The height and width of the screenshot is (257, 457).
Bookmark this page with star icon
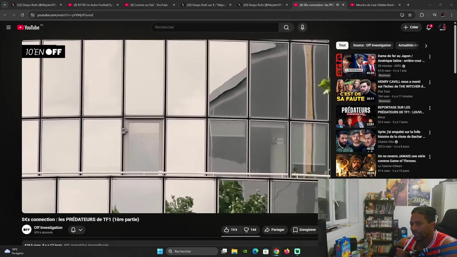point(410,15)
